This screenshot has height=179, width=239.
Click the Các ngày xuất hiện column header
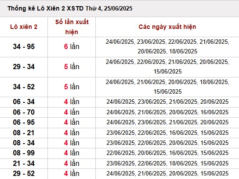pyautogui.click(x=167, y=27)
